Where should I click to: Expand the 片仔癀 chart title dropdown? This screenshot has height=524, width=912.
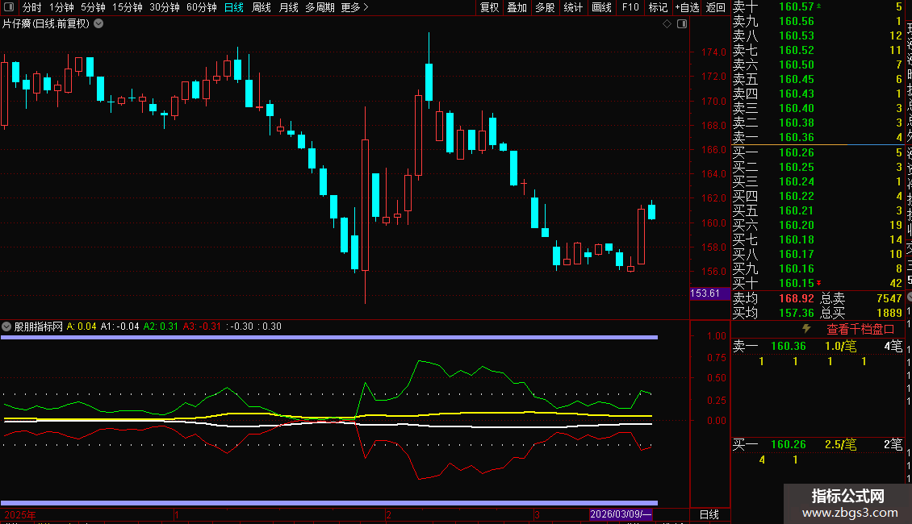(x=98, y=23)
